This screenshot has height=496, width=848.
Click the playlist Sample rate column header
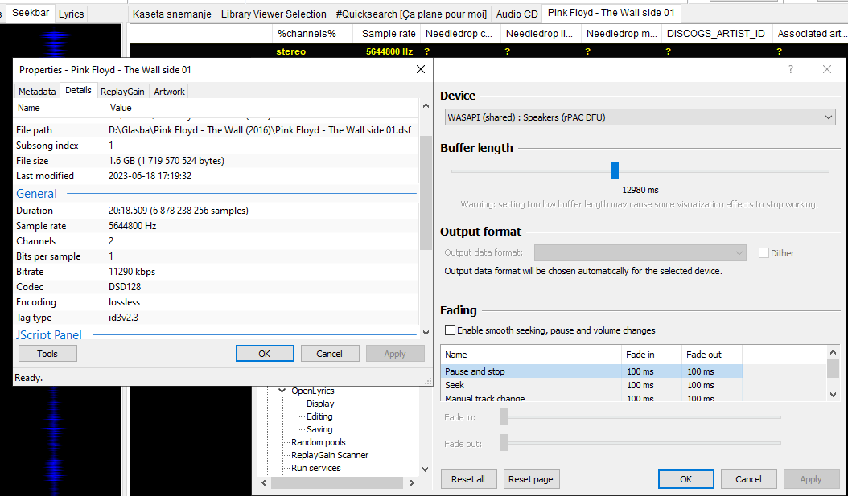(x=389, y=34)
